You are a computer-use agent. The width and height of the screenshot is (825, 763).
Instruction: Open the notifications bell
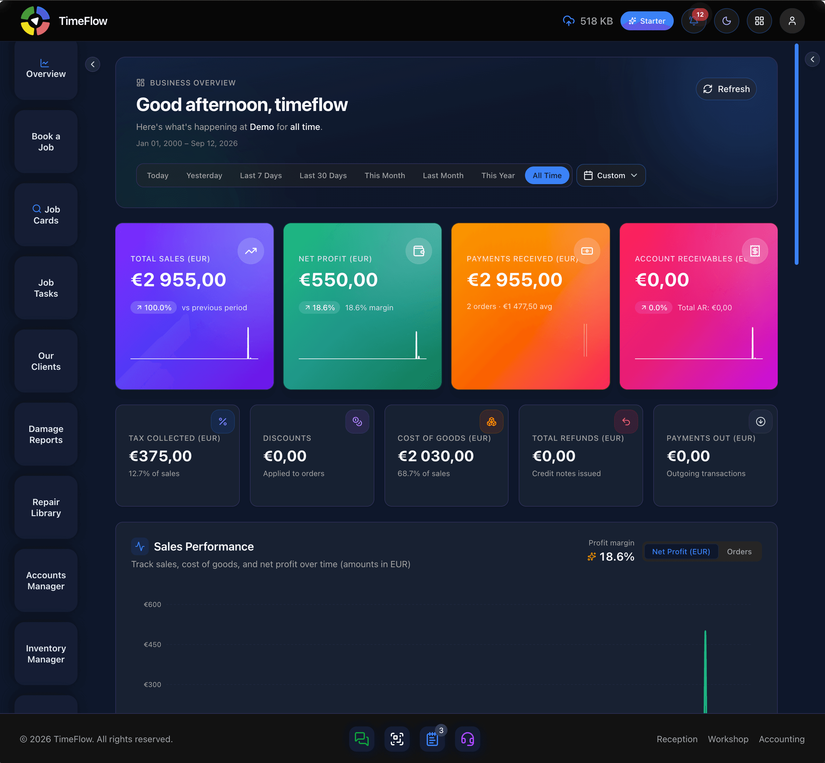(x=694, y=20)
